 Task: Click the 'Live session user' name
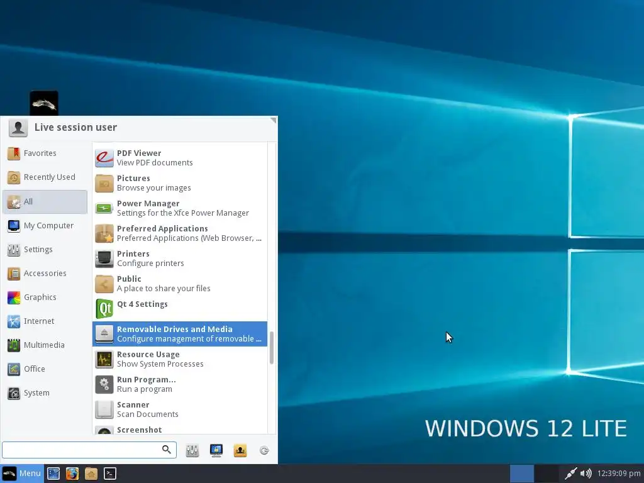75,127
